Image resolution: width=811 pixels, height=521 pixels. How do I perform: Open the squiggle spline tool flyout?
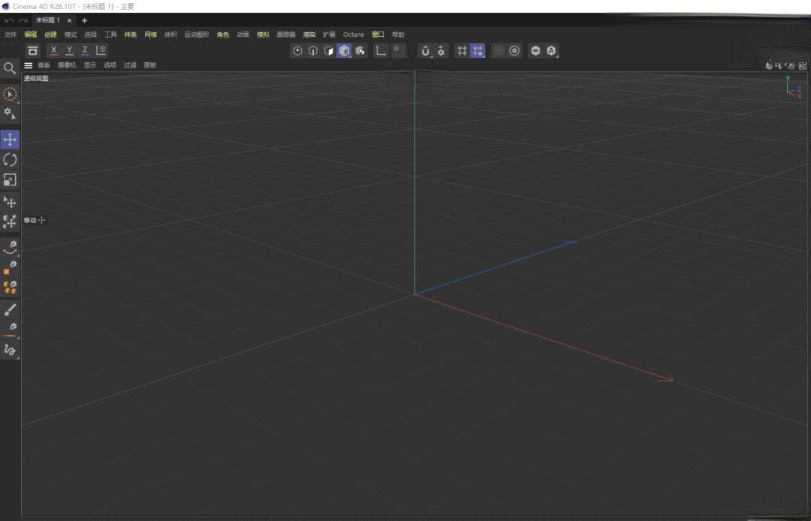click(10, 350)
